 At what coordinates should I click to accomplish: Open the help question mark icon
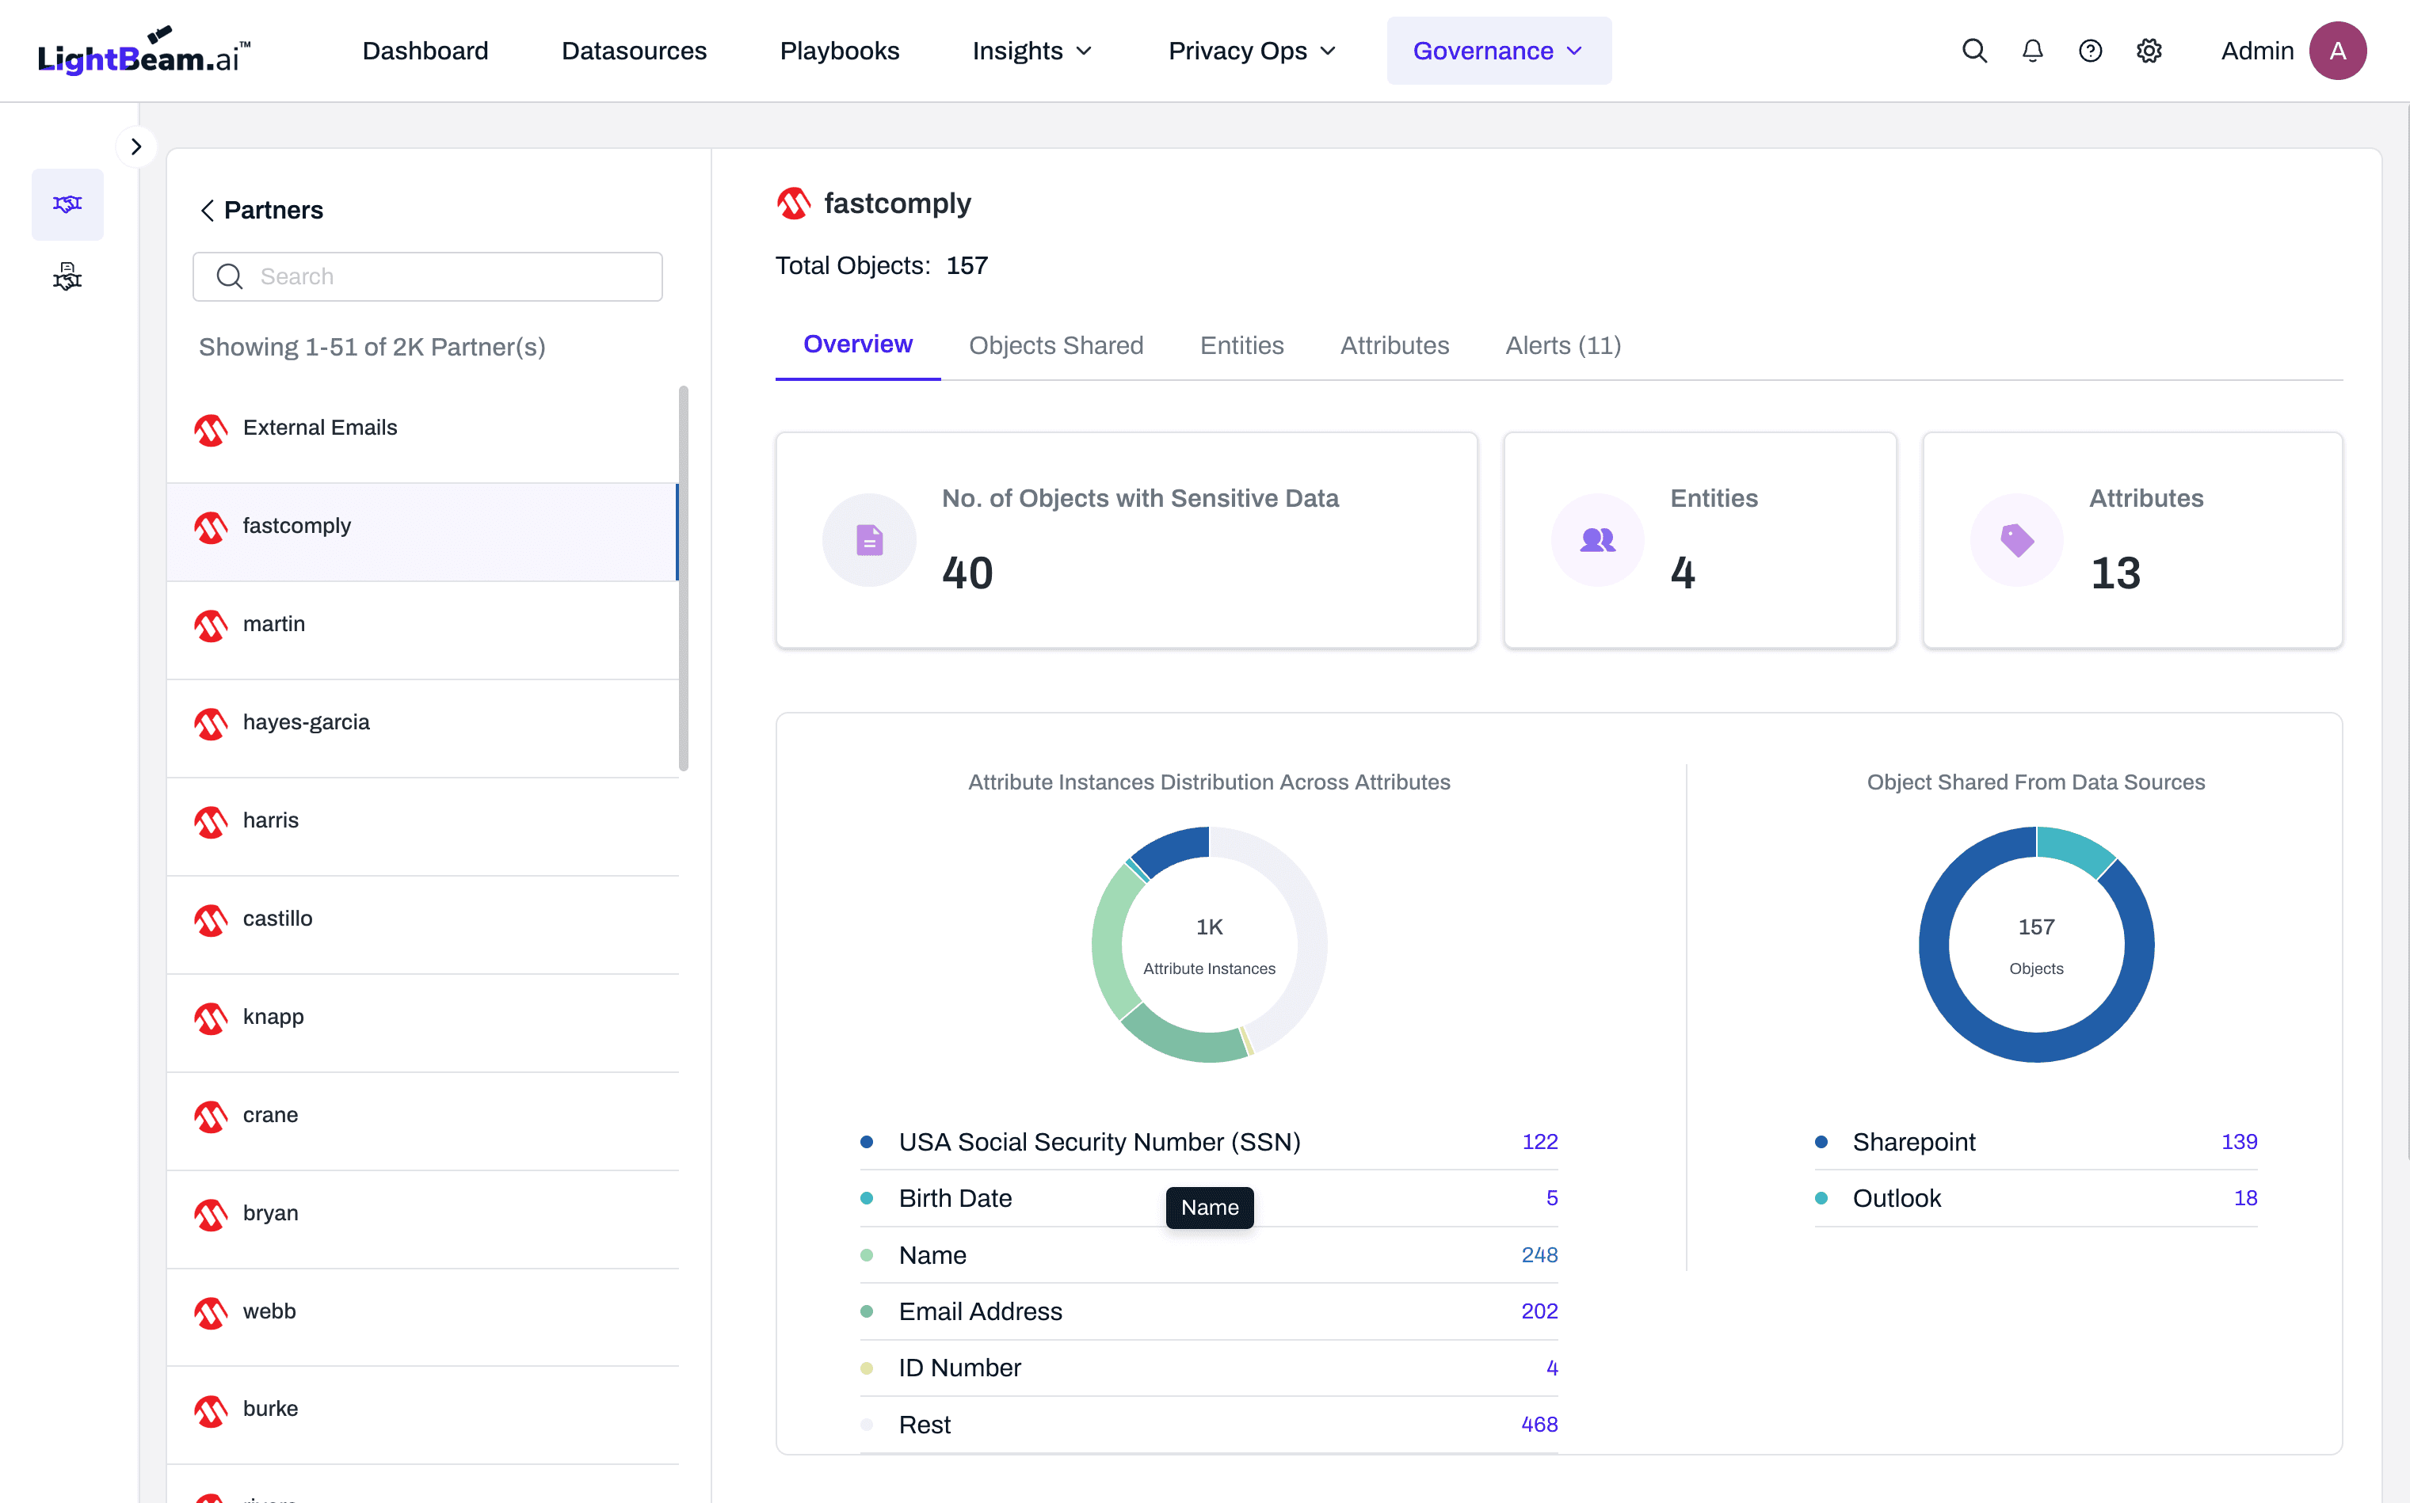point(2090,51)
